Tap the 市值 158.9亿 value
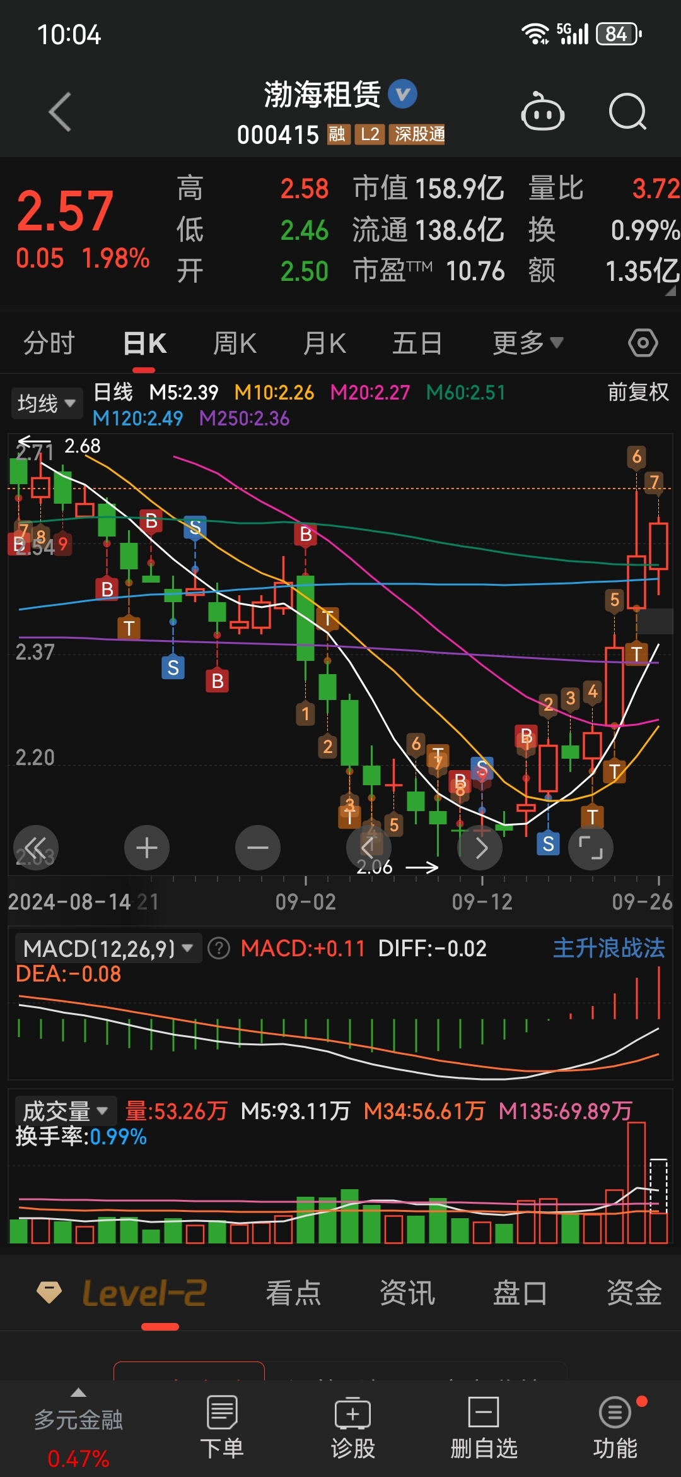Image resolution: width=681 pixels, height=1477 pixels. coord(428,188)
